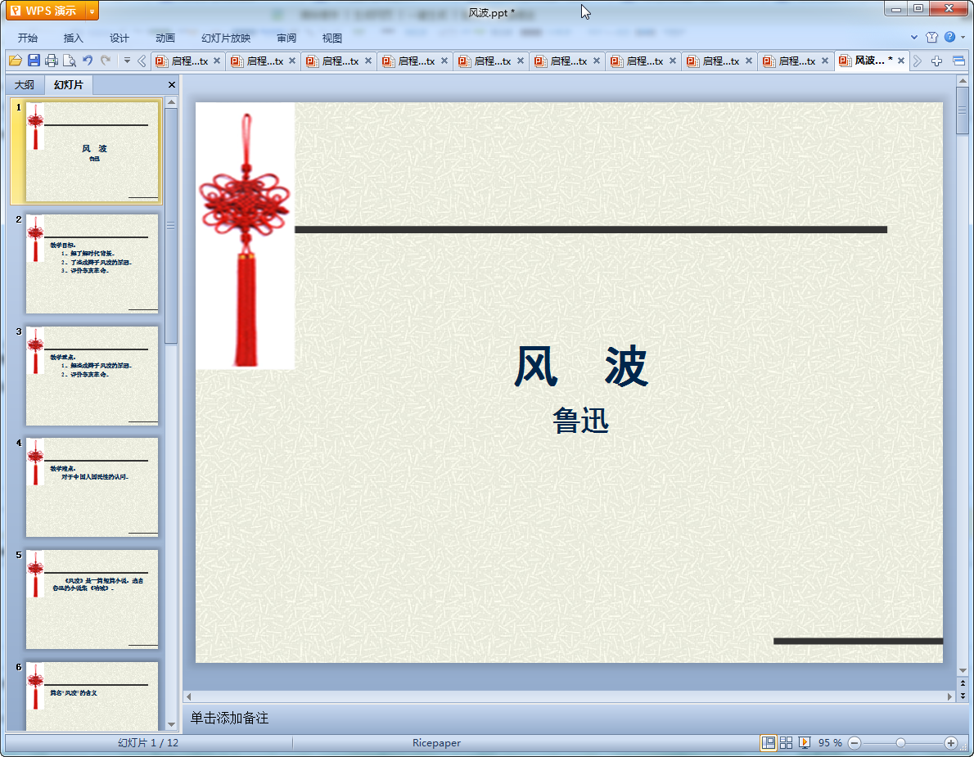Viewport: 974px width, 757px height.
Task: Click the skin/shirt icon at top right
Action: click(931, 38)
